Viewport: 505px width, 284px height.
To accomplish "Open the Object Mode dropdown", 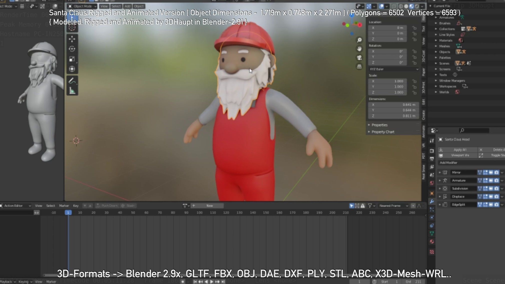I will 82,6.
